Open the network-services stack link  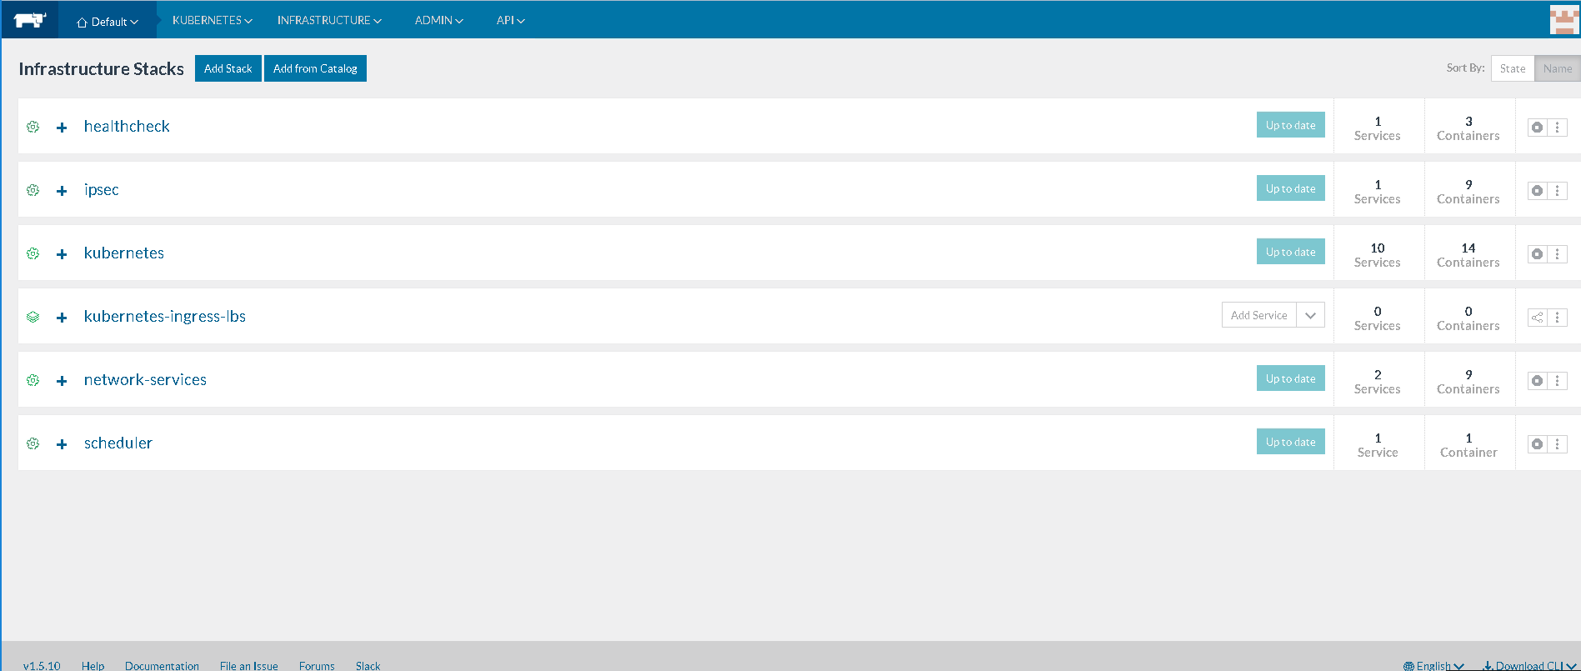coord(145,379)
